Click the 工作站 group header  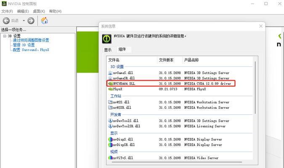[116, 96]
